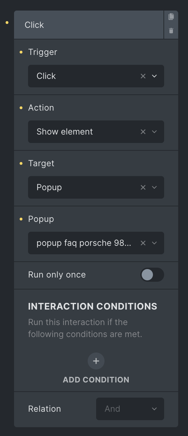Click the Trigger field showing Click
The width and height of the screenshot is (188, 436).
[96, 76]
